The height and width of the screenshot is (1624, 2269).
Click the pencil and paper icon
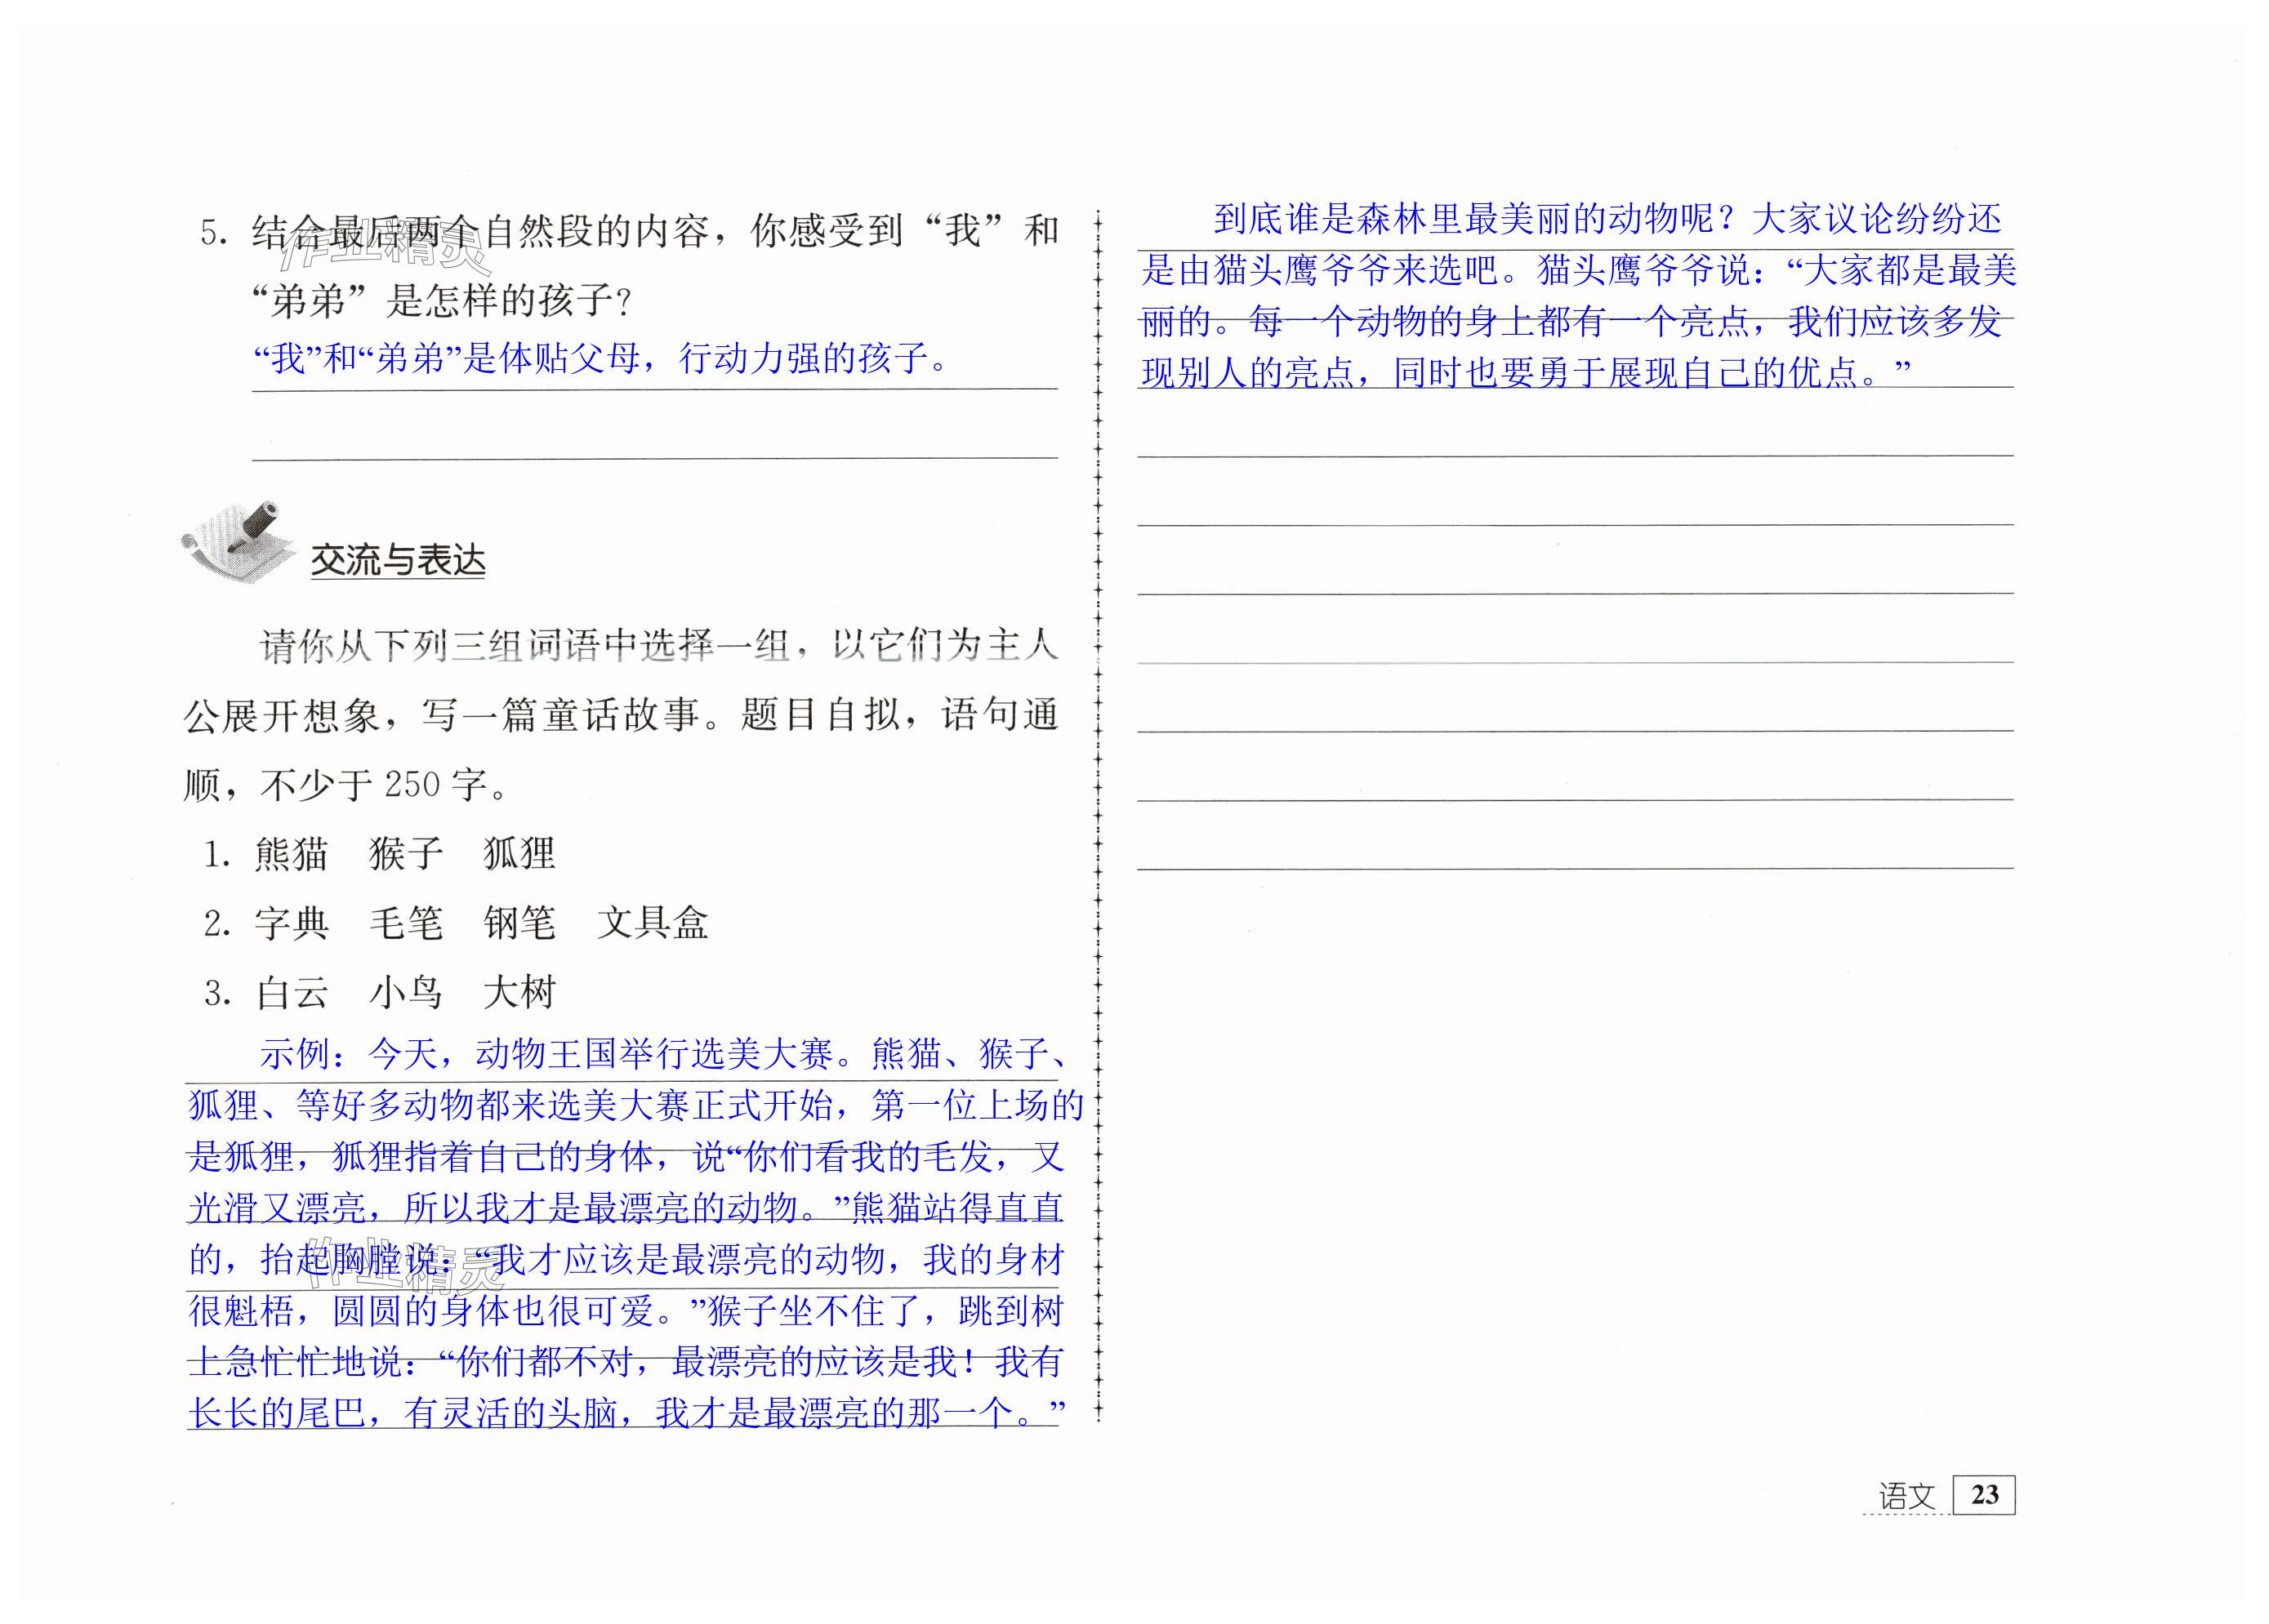pyautogui.click(x=237, y=541)
